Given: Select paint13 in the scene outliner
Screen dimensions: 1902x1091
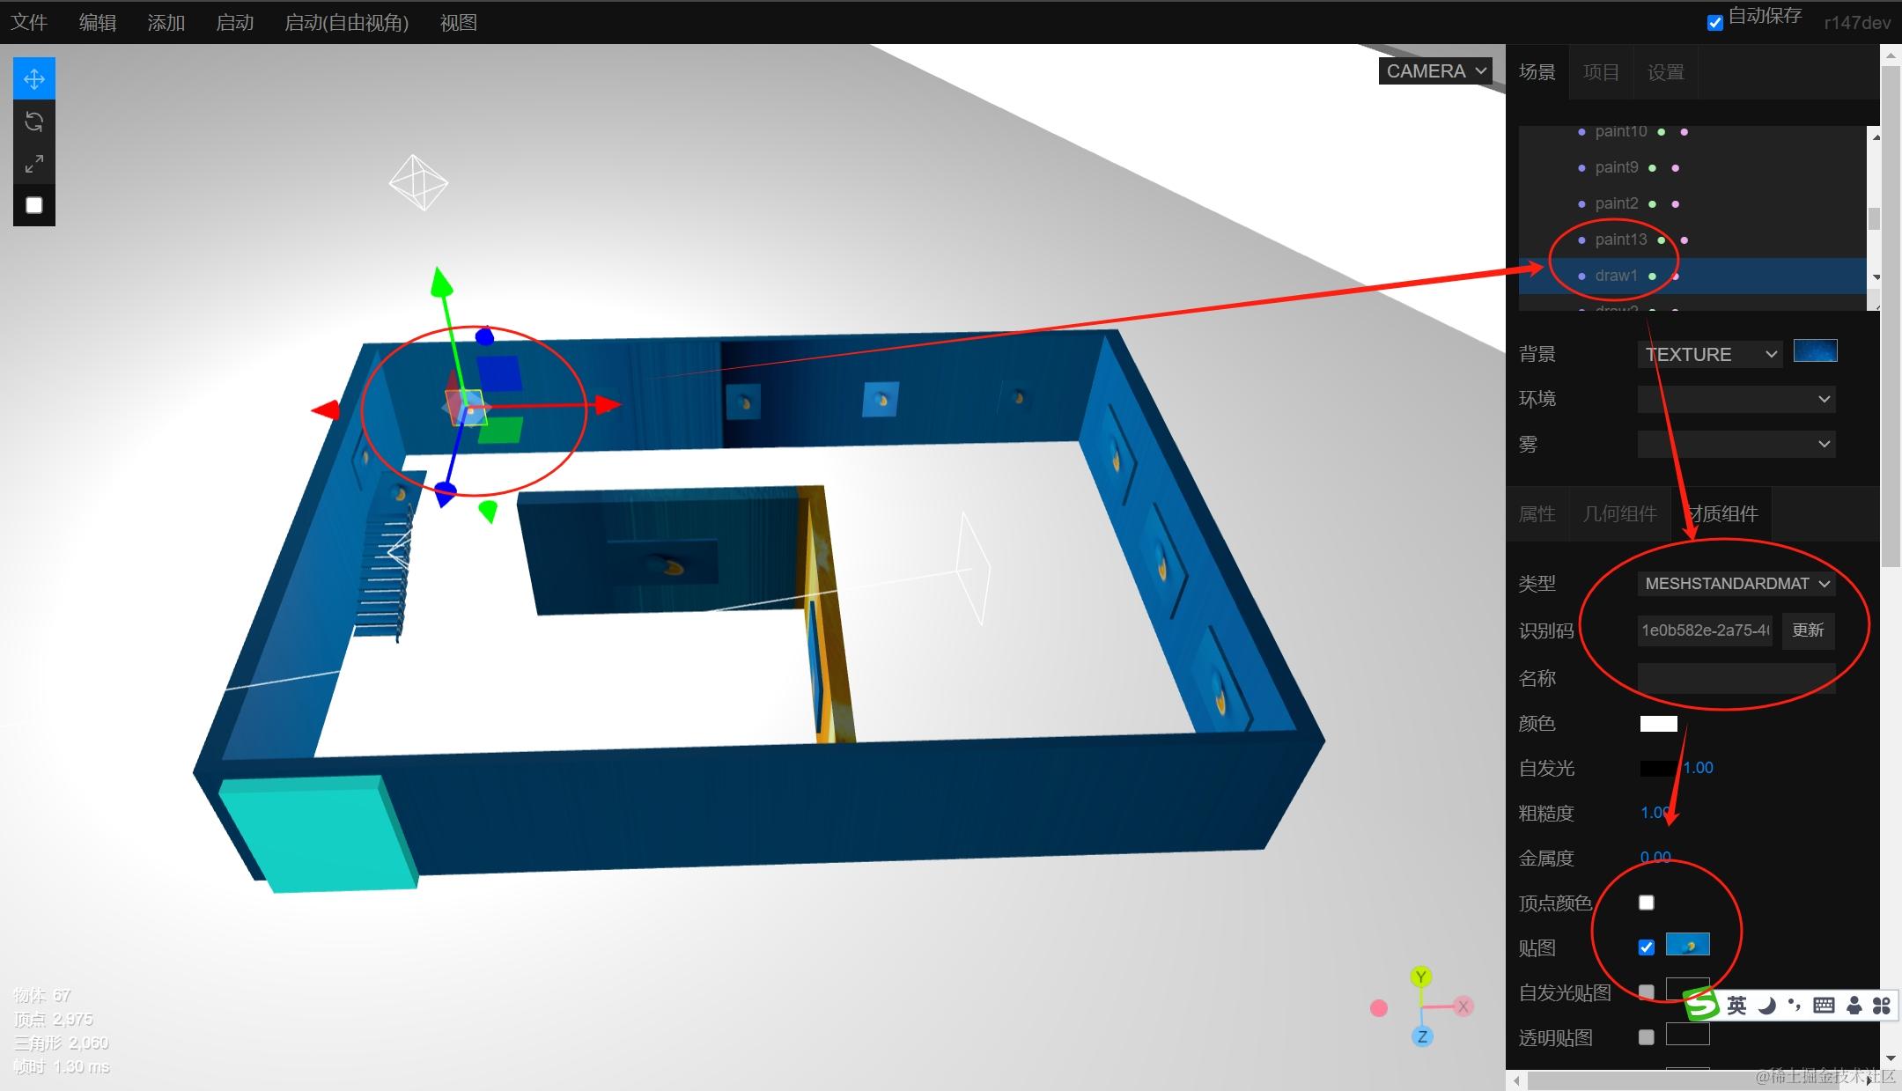Looking at the screenshot, I should click(x=1620, y=240).
